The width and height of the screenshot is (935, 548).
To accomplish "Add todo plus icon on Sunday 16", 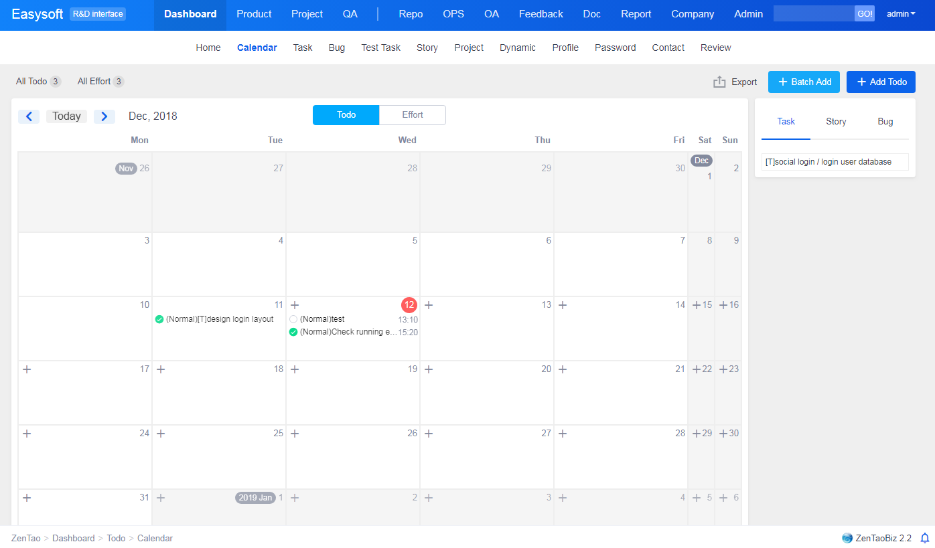I will pos(723,305).
